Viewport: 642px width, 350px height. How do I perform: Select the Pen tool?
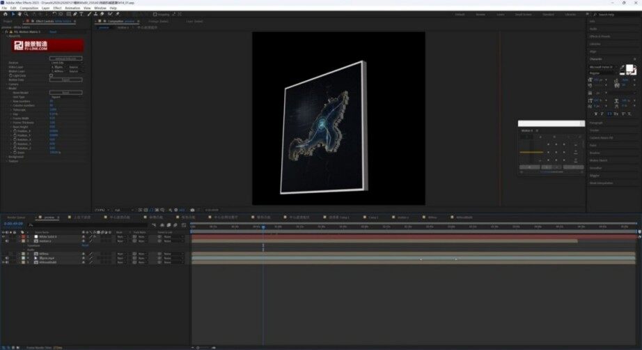pos(75,14)
